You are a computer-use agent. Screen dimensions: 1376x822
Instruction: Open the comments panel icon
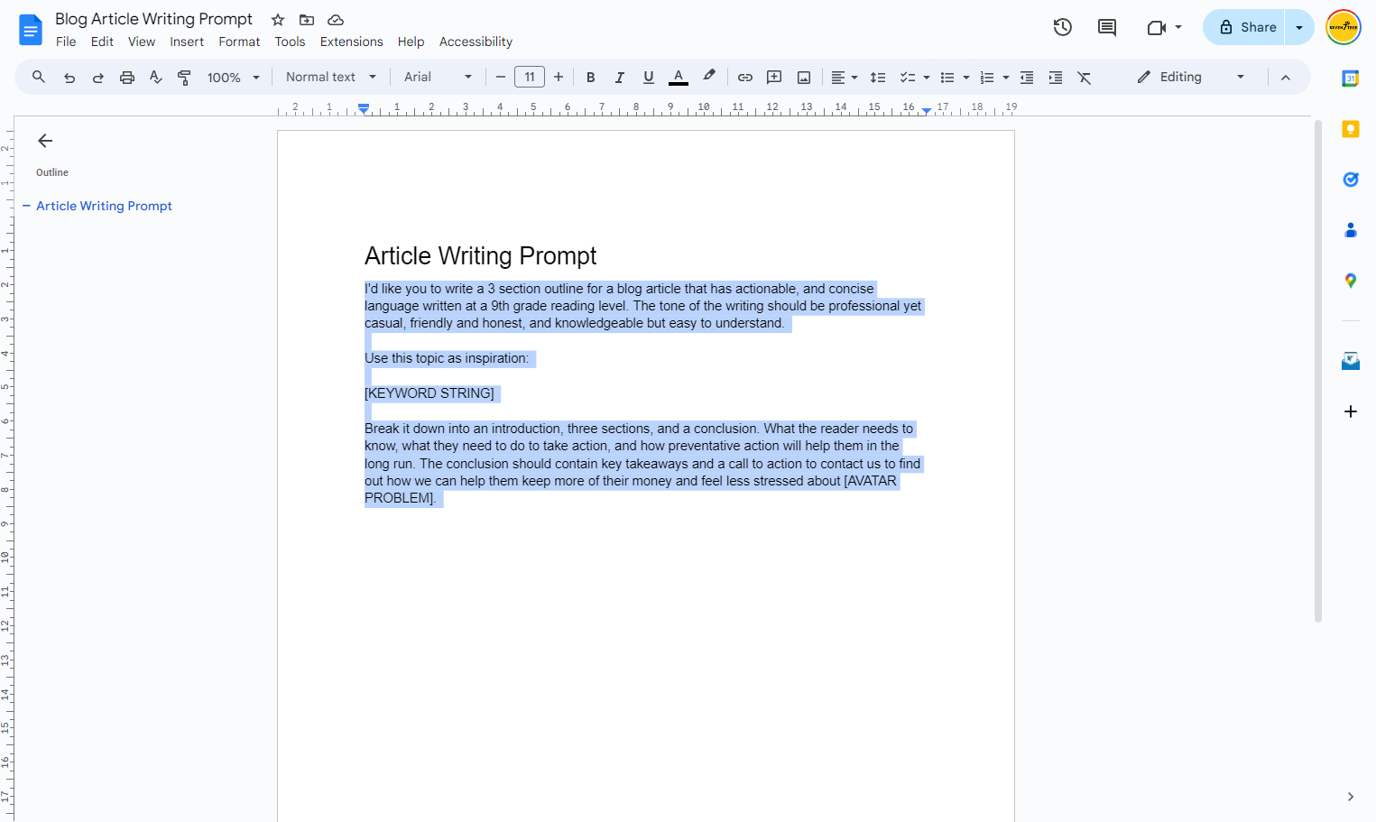1107,27
